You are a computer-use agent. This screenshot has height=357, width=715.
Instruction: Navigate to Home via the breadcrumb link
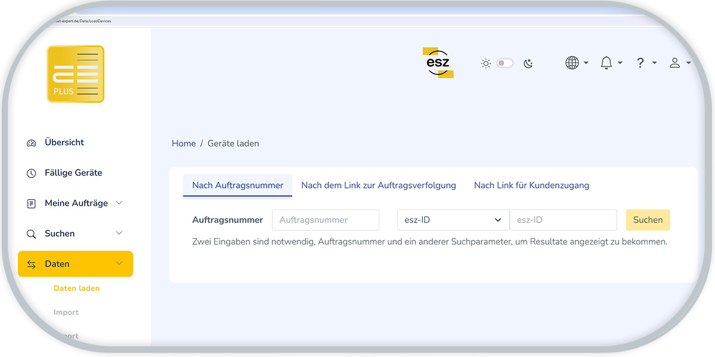pos(184,143)
